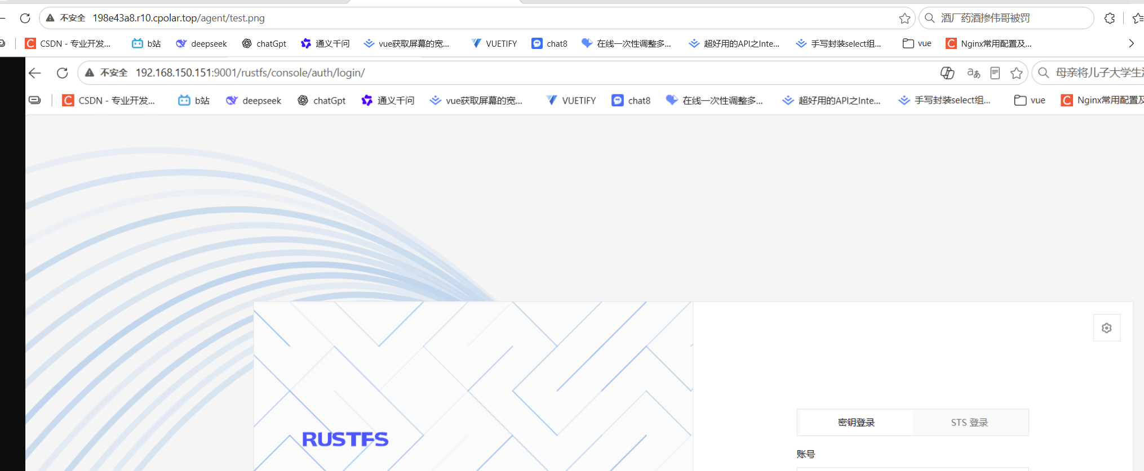Go back using the left arrow button
The width and height of the screenshot is (1144, 471).
tap(35, 73)
